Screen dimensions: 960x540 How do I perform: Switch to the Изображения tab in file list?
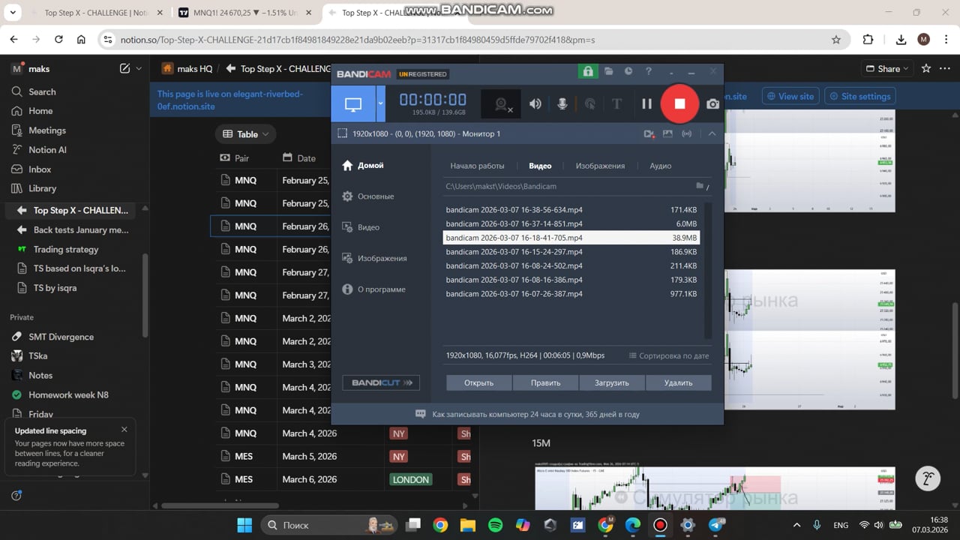click(x=600, y=166)
